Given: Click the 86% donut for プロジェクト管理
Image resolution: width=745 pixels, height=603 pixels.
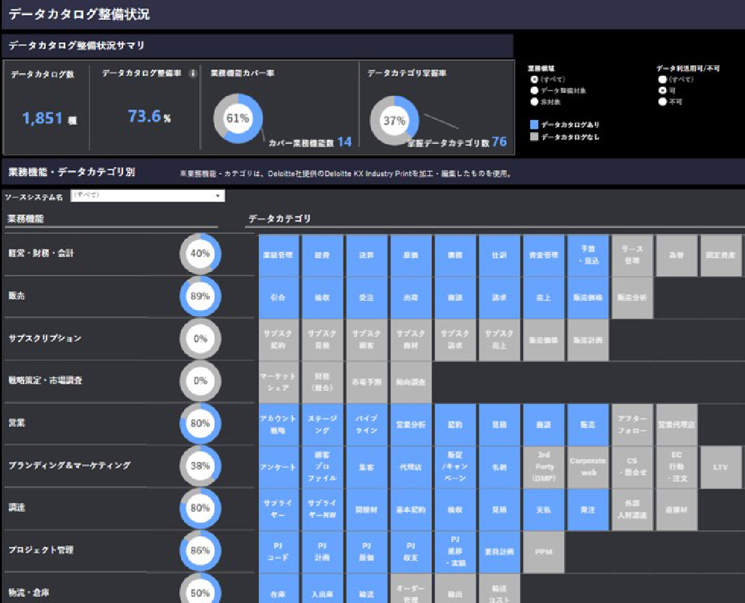Looking at the screenshot, I should point(200,550).
